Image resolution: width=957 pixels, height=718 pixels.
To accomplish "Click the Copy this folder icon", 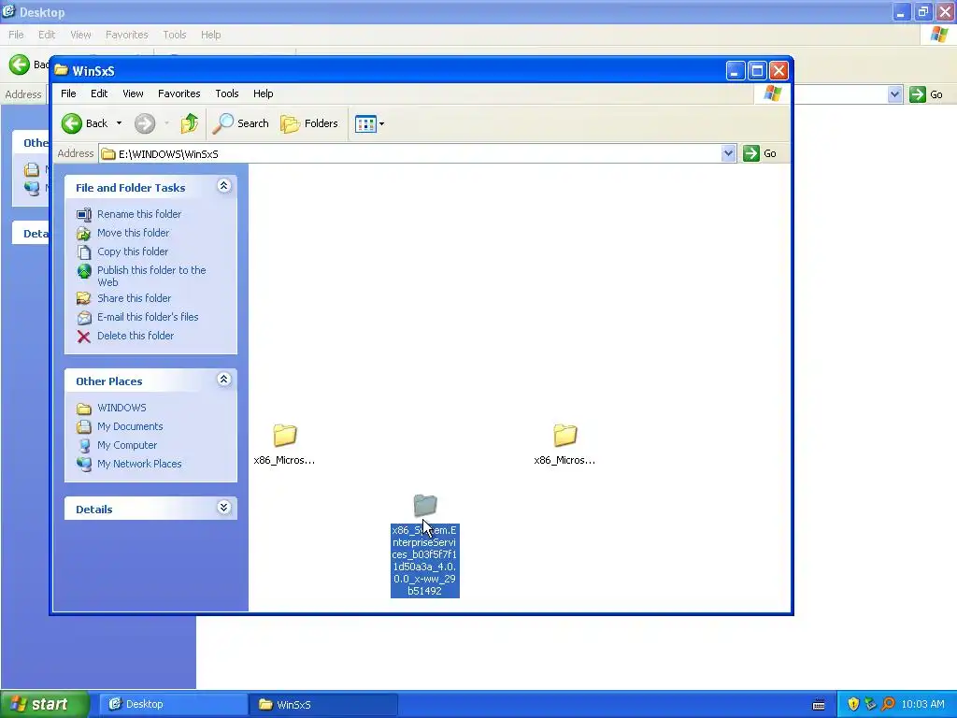I will pyautogui.click(x=83, y=251).
